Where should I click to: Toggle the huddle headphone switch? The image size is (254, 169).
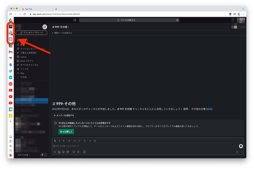pyautogui.click(x=44, y=155)
